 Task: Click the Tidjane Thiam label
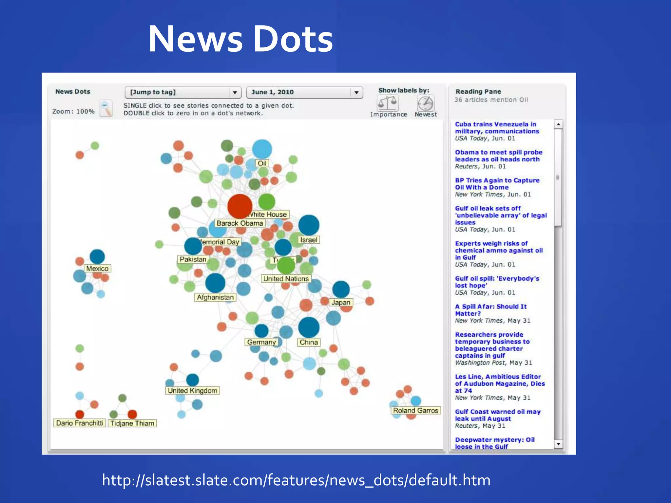point(132,423)
